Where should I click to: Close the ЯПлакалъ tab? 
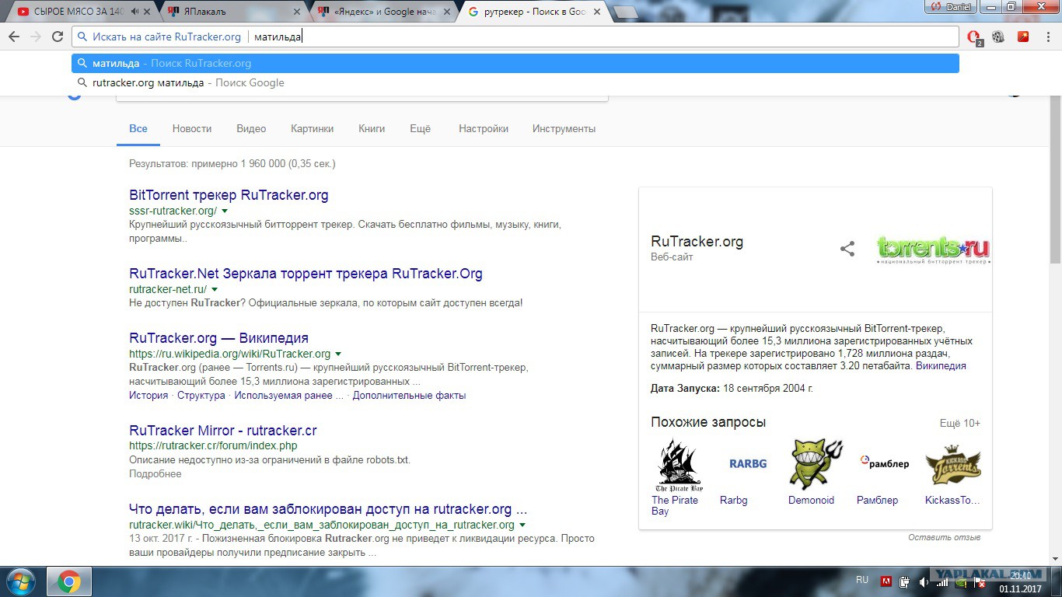[299, 12]
